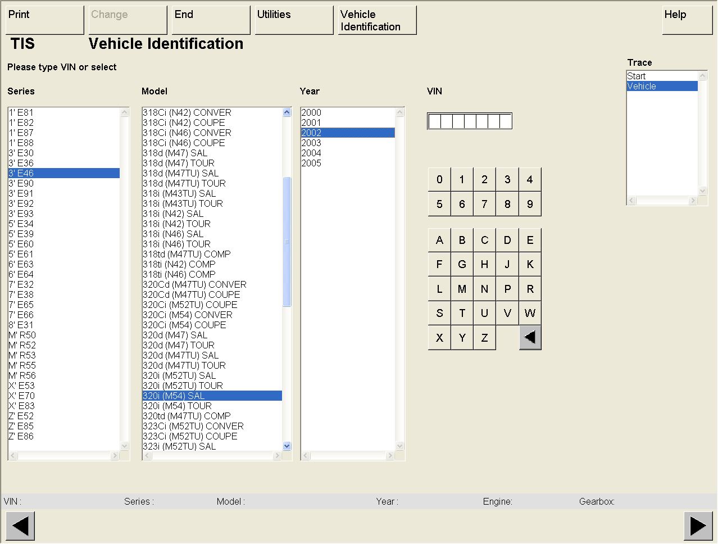
Task: Select series 3' E46
Action: tap(64, 173)
